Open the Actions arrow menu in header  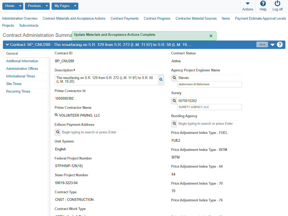(247, 4)
